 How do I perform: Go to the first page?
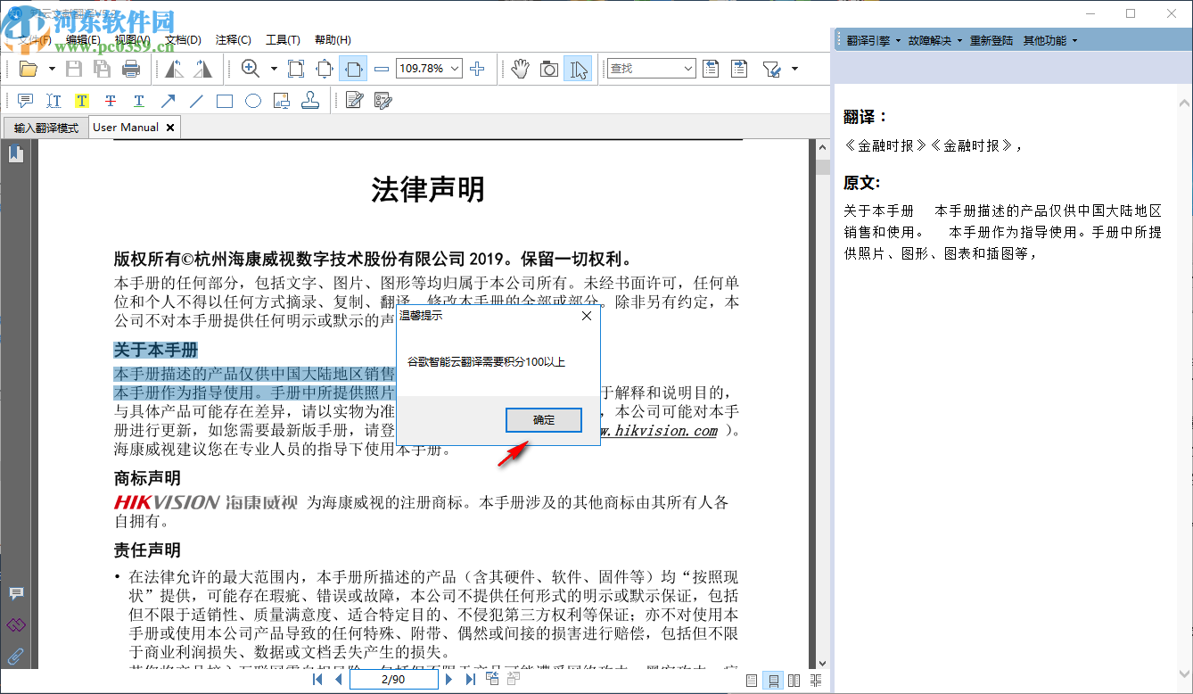point(318,680)
